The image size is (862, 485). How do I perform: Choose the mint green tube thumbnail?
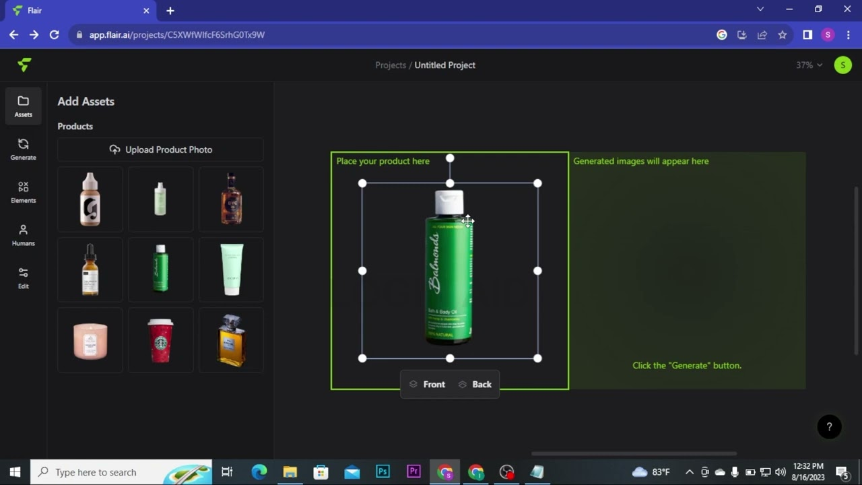[231, 269]
